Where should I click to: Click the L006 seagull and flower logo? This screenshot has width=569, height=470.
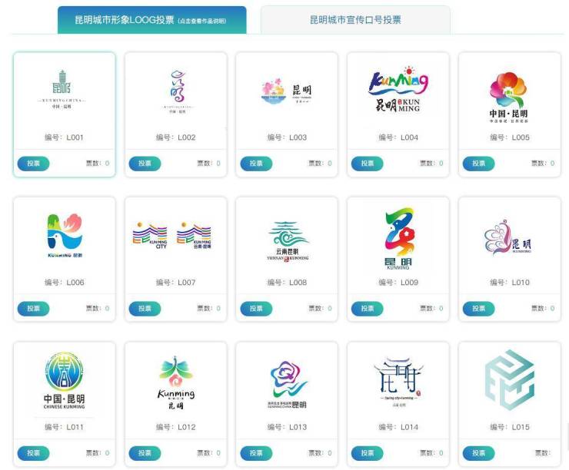(65, 236)
